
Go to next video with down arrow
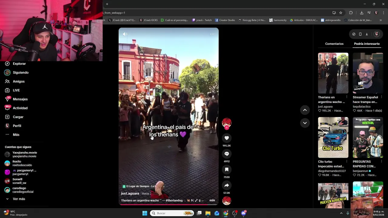click(305, 123)
